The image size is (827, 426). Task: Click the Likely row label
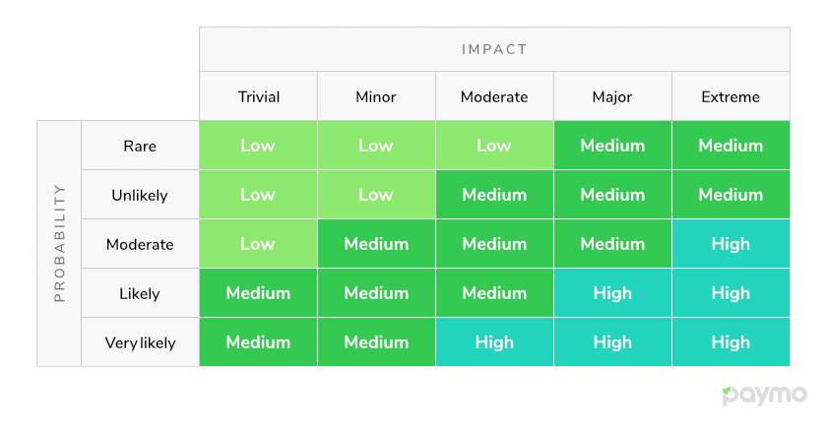pos(140,293)
